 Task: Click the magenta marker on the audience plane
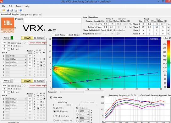(x=120, y=77)
